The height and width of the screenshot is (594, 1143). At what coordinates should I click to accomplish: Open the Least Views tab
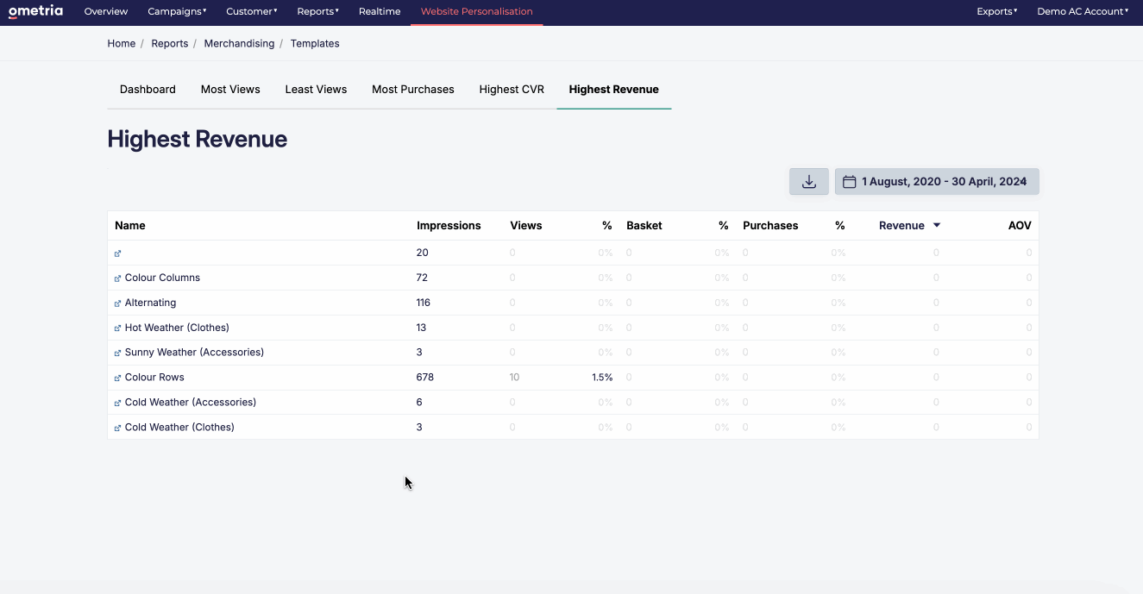pyautogui.click(x=316, y=90)
